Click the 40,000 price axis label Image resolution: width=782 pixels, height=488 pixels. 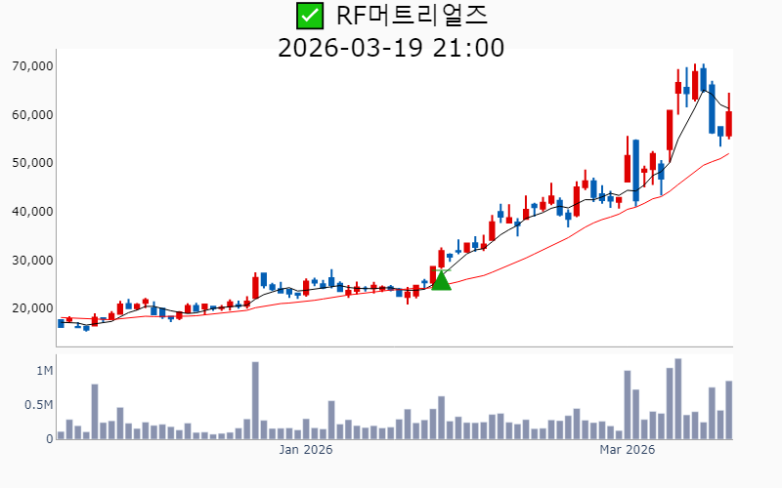[33, 212]
